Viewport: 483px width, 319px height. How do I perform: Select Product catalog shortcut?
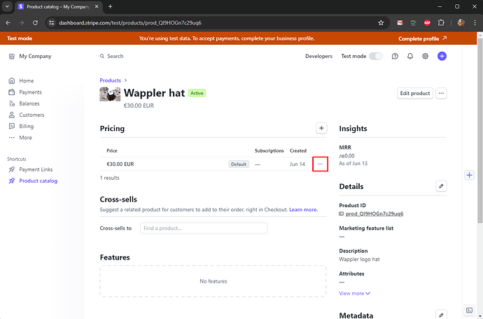(38, 180)
